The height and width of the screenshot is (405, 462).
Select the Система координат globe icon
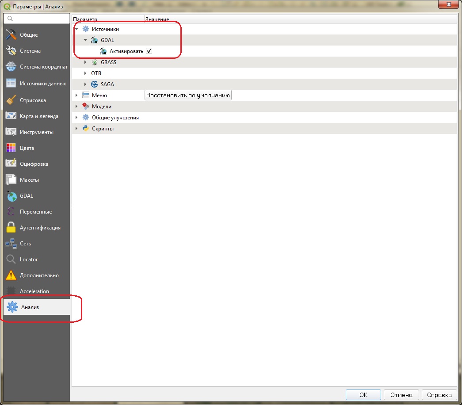click(x=11, y=67)
